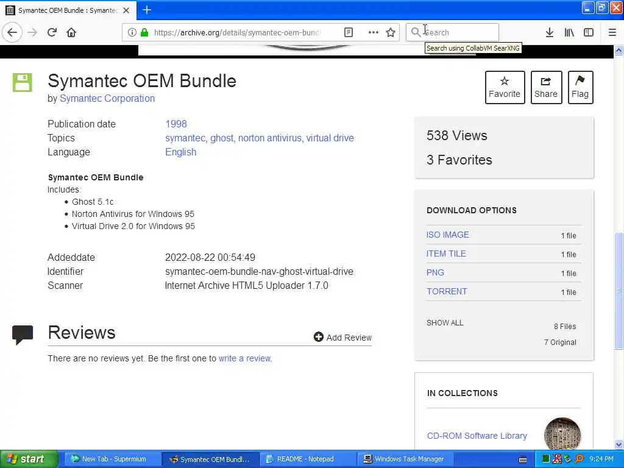Click the Symantec OEM Bundle taskbar button

tap(210, 459)
